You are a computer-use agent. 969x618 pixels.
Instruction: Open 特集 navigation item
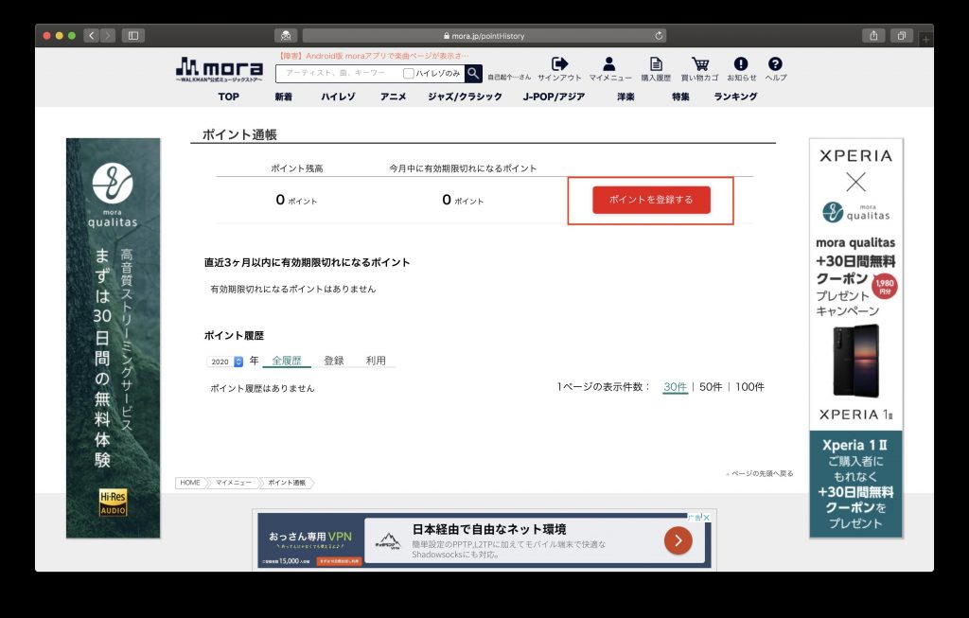680,97
